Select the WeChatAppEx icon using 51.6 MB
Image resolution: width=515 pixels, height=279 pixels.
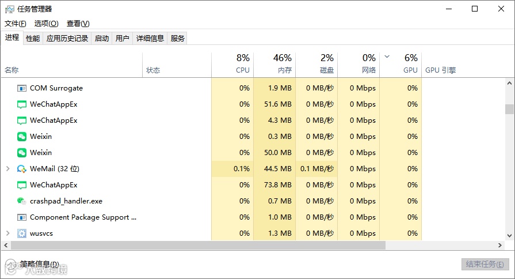[x=22, y=104]
